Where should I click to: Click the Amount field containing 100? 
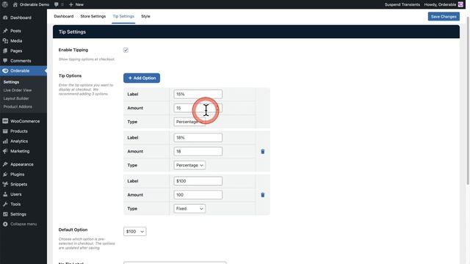tap(198, 195)
